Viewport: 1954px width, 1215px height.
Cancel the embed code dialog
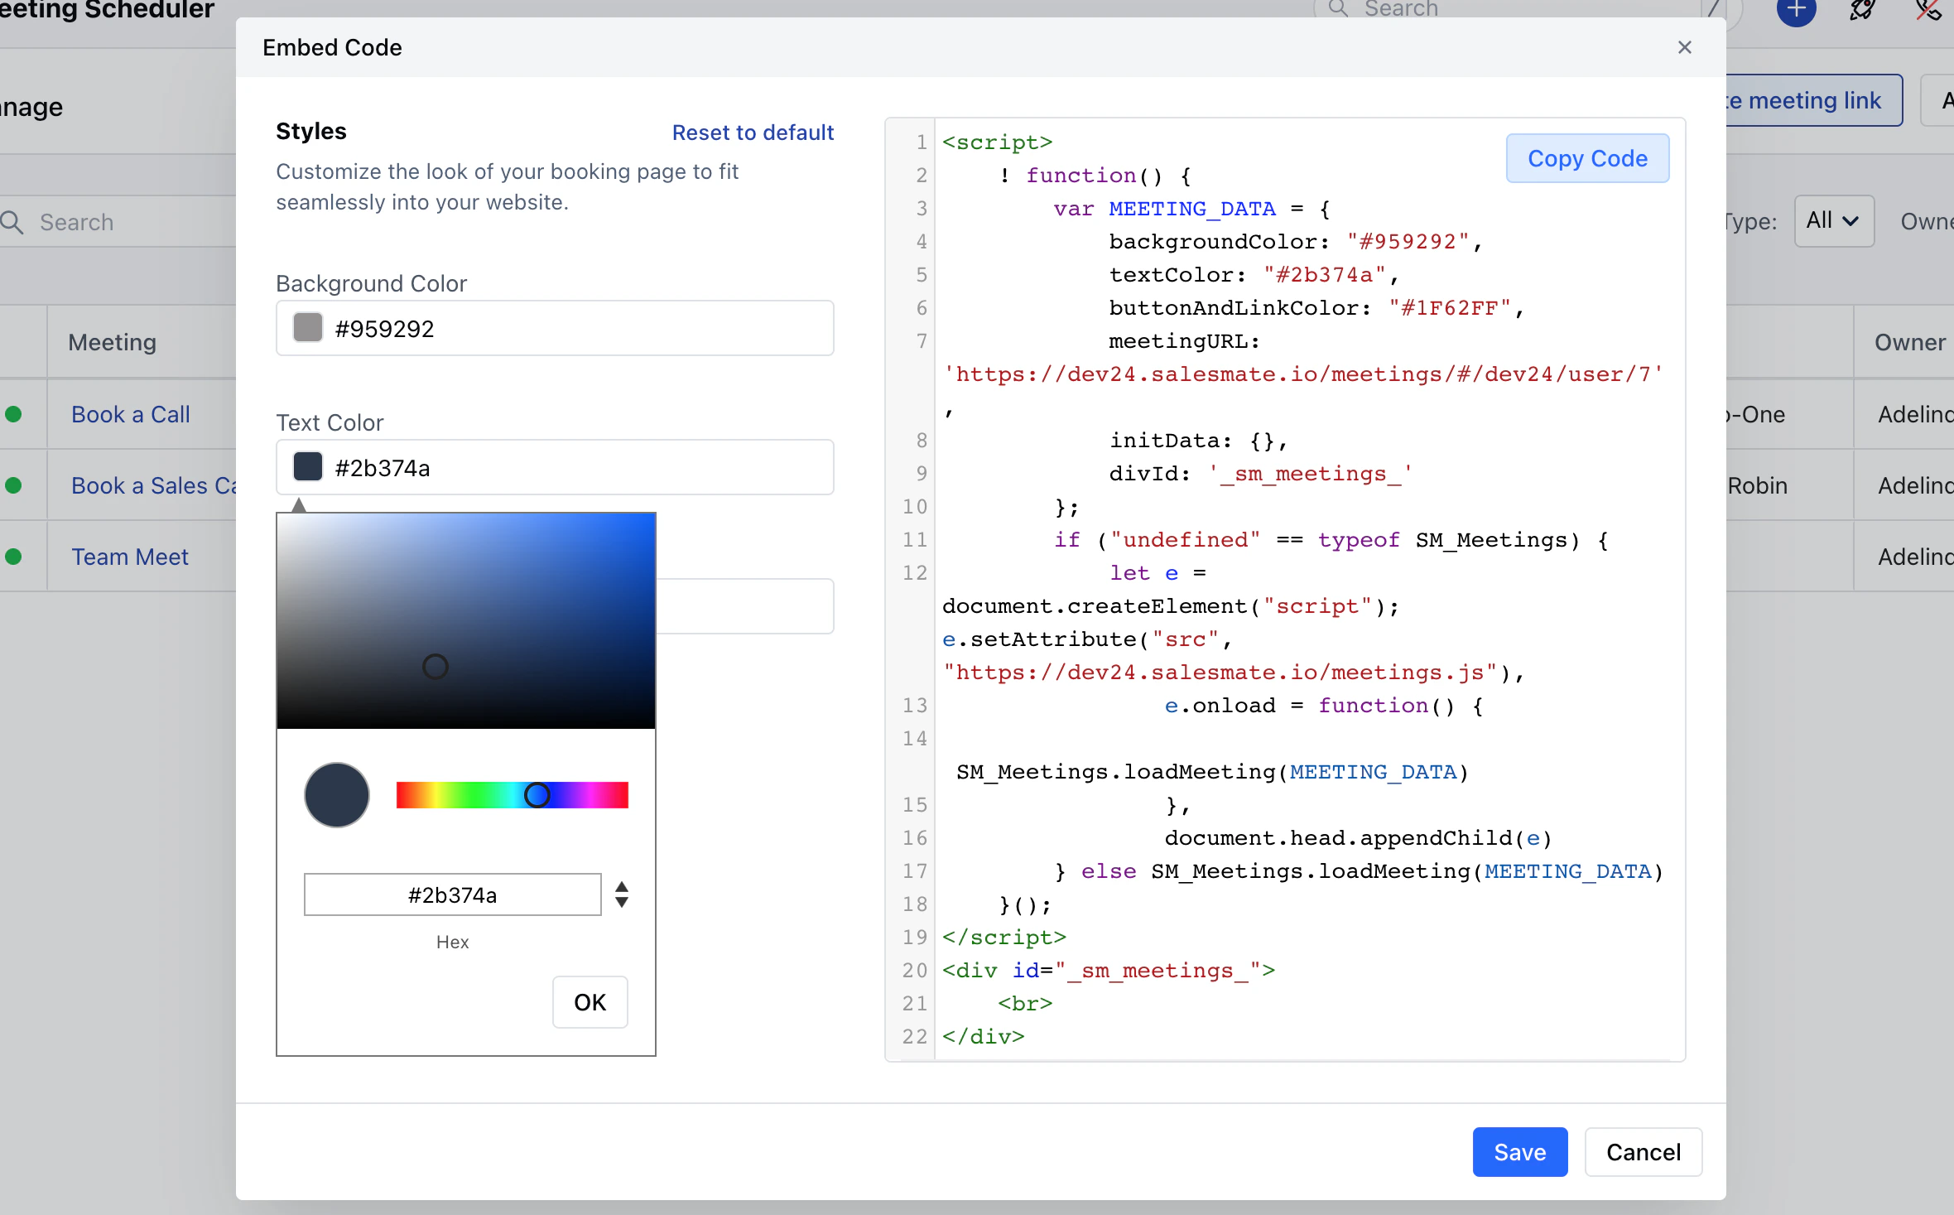pos(1644,1152)
